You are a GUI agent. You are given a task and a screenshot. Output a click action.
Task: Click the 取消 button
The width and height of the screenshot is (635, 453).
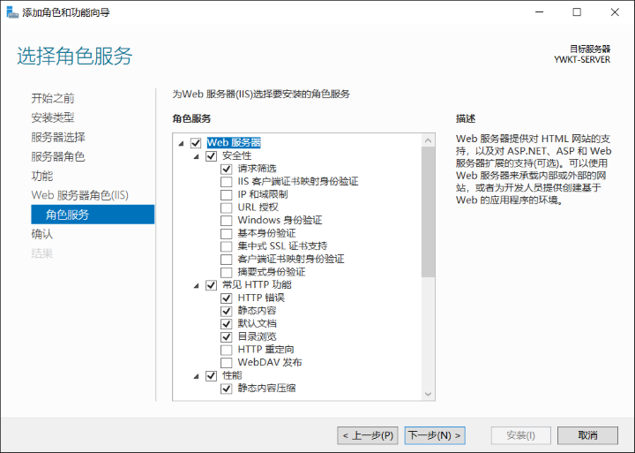point(587,435)
